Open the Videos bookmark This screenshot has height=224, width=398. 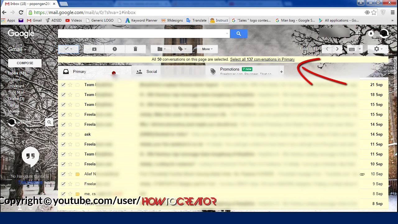coord(74,21)
